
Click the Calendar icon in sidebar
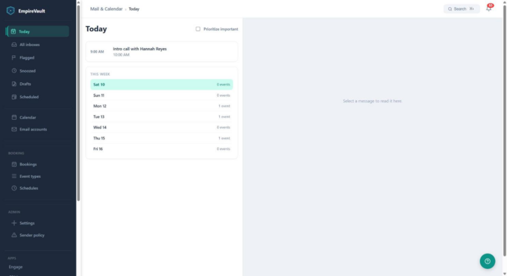[14, 117]
